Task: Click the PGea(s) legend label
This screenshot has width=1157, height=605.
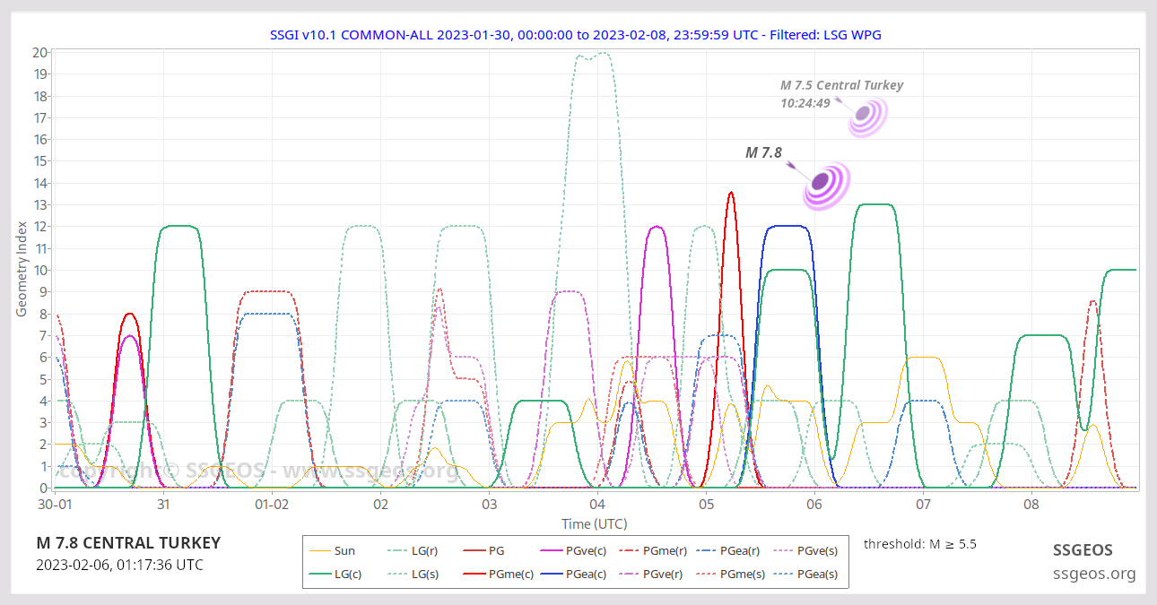Action: click(816, 574)
